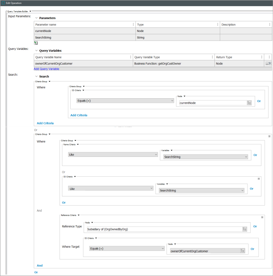This screenshot has height=276, width=273.
Task: Open Query Variable Type column menu
Action: pos(212,57)
